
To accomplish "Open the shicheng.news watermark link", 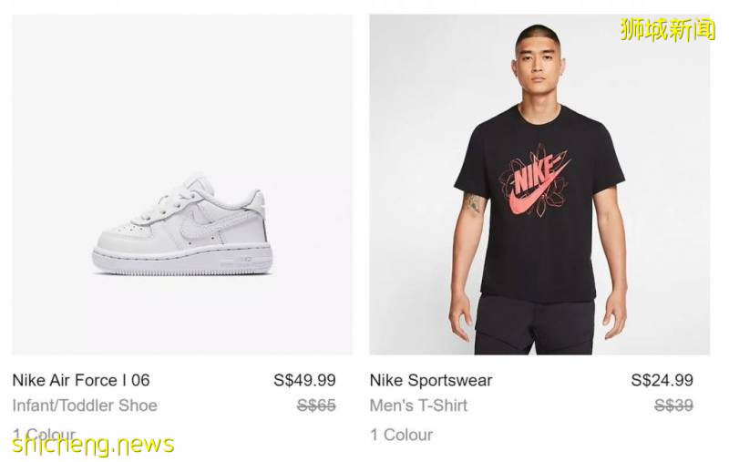I will tap(93, 446).
